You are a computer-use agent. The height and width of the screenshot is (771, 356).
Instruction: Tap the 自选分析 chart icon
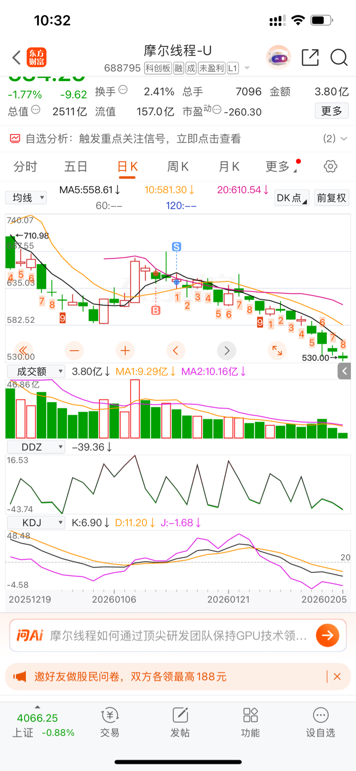[15, 138]
